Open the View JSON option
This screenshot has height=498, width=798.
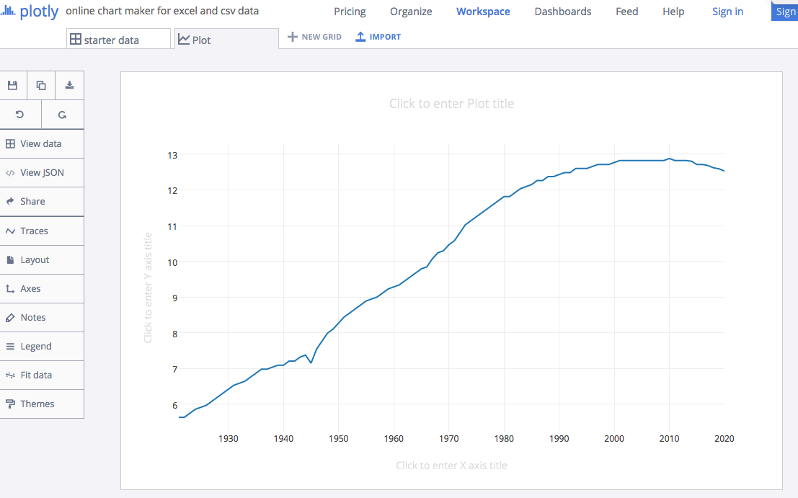(x=41, y=172)
